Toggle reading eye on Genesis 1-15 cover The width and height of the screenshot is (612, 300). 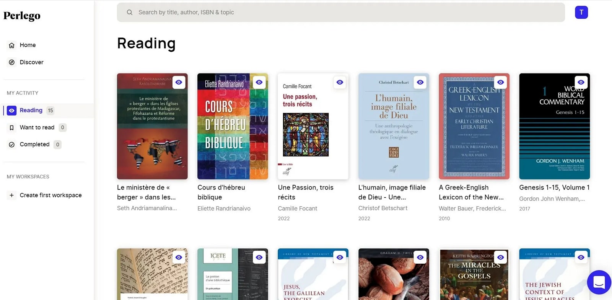coord(581,82)
